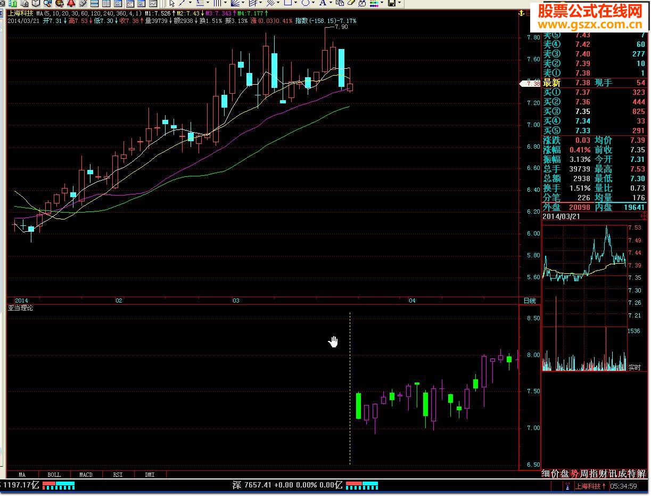Choose the text annotation A tool
The height and width of the screenshot is (496, 651).
point(322,3)
